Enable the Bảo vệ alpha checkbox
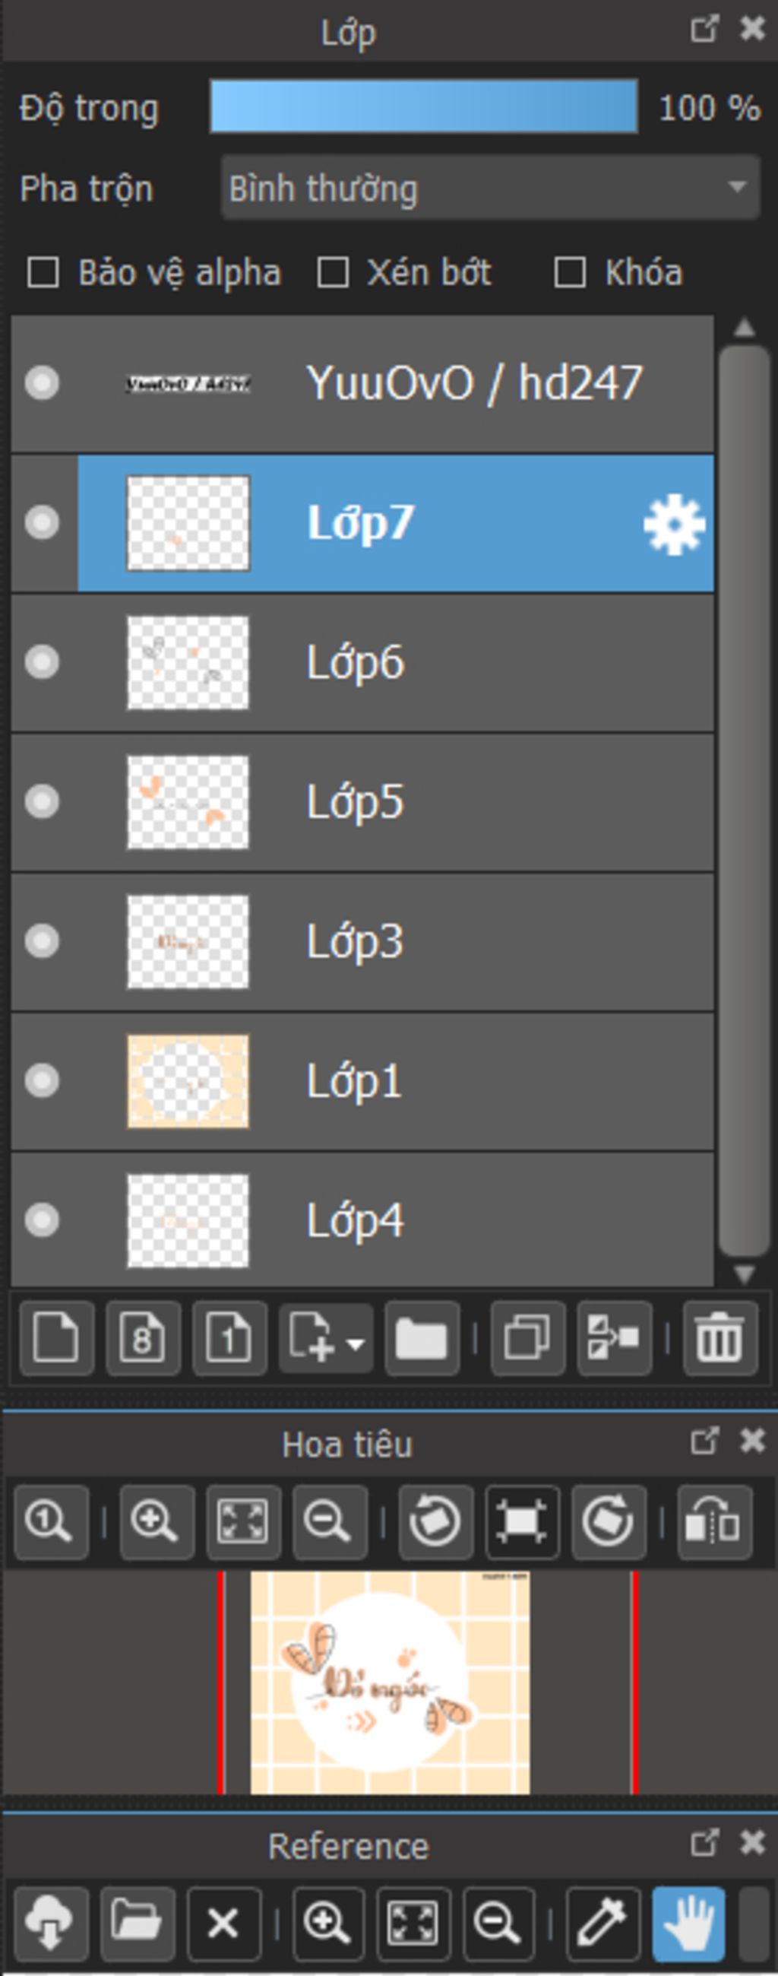Viewport: 778px width, 1976px height. [x=43, y=273]
